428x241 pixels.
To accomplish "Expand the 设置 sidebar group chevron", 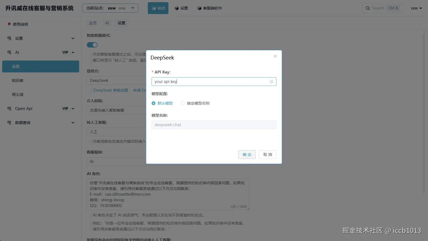I will (73, 38).
